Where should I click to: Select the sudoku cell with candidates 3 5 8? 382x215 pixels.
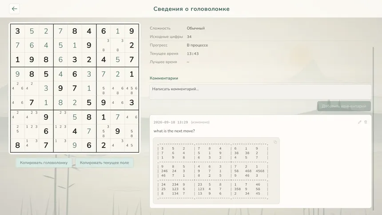coord(103,131)
